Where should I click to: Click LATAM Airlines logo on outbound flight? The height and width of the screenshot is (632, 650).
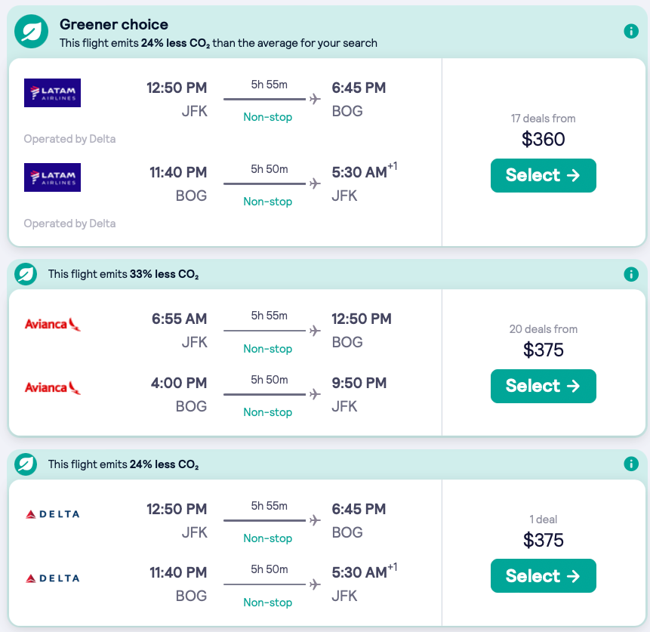[52, 93]
